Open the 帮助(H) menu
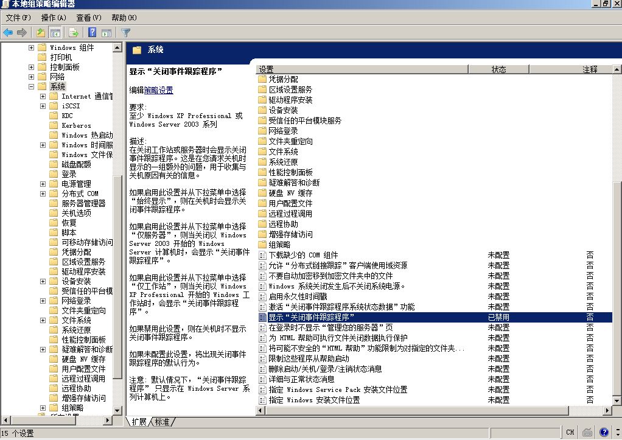The height and width of the screenshot is (440, 622). (x=124, y=18)
